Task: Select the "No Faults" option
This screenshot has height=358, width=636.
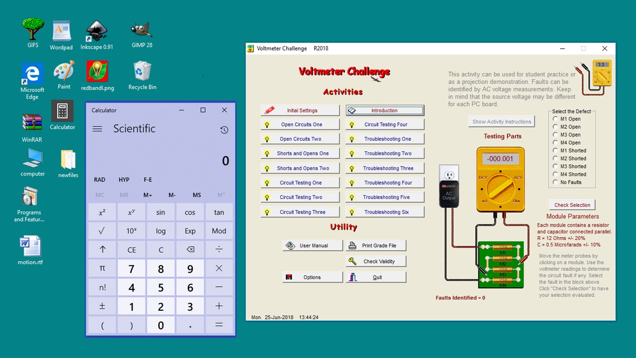Action: point(555,182)
